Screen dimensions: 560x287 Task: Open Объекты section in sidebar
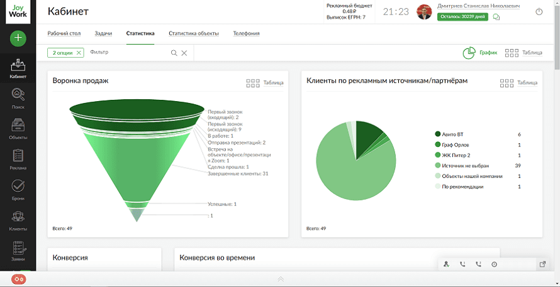pyautogui.click(x=18, y=127)
